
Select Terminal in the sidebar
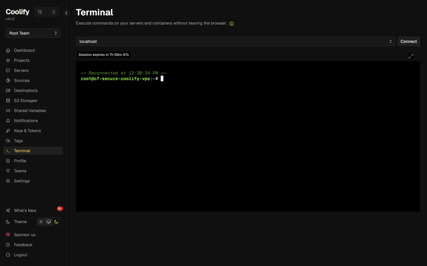33,151
